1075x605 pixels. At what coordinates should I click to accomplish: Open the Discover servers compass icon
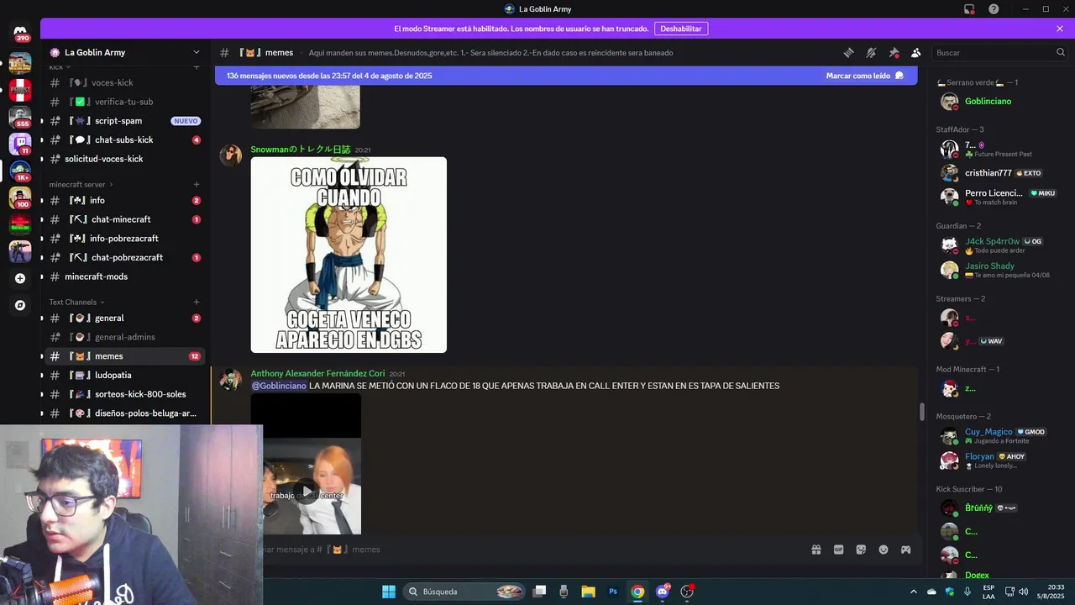[x=20, y=305]
